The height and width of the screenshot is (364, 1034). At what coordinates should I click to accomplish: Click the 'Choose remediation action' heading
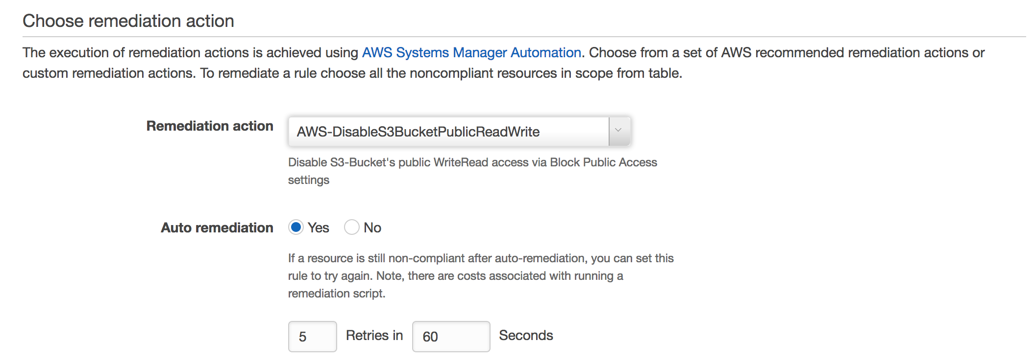pos(128,21)
